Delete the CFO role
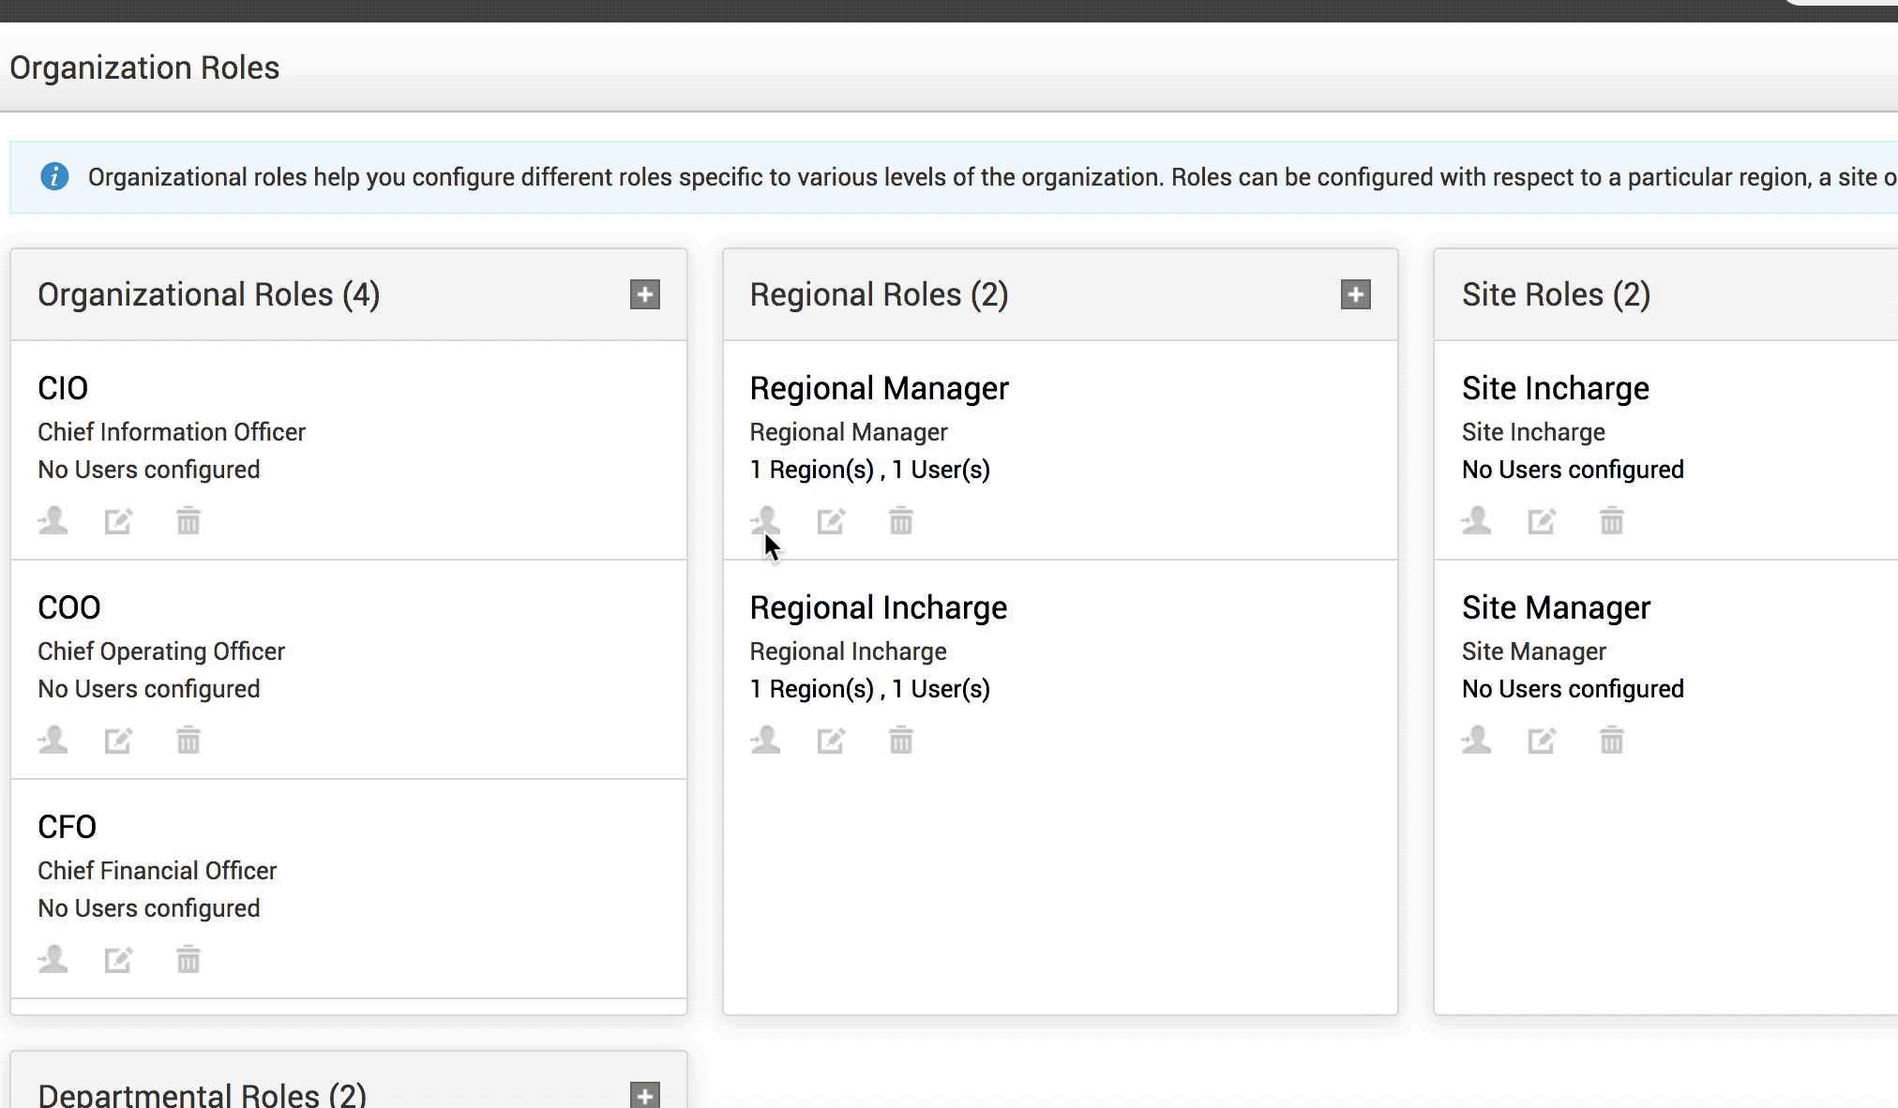The image size is (1898, 1108). (188, 959)
